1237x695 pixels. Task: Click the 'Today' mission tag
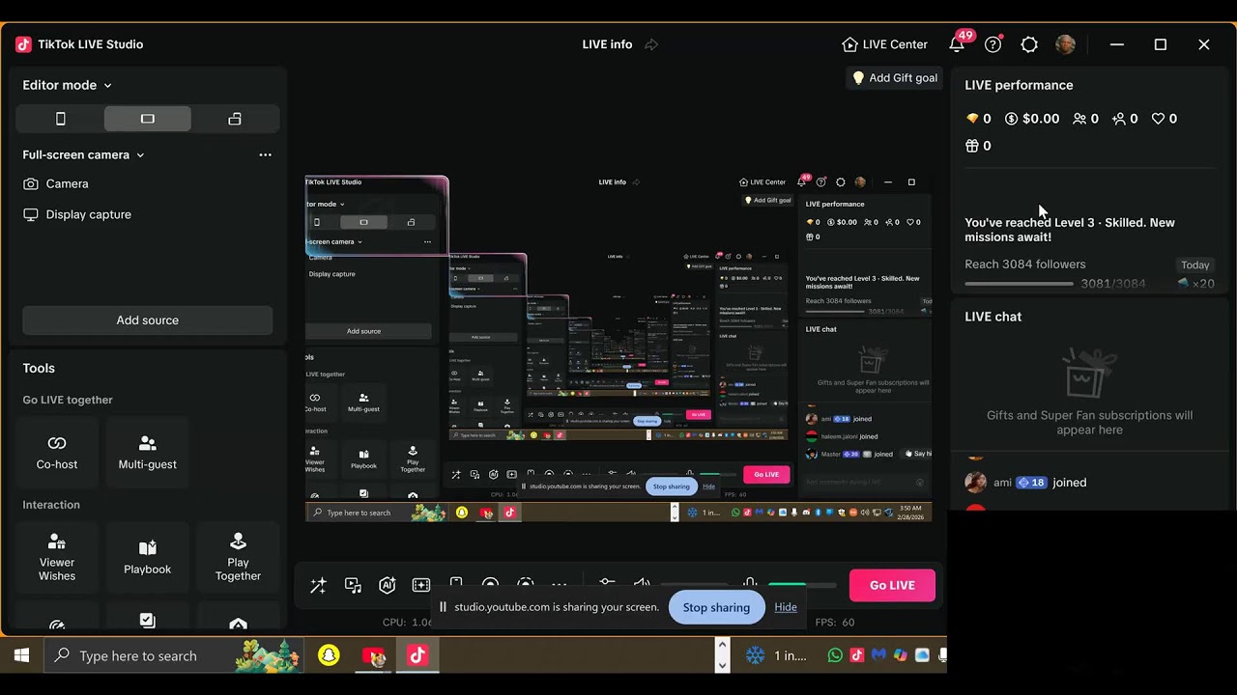(x=1194, y=264)
